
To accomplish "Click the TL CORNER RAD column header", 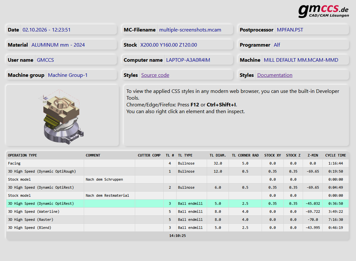I will pos(245,155).
